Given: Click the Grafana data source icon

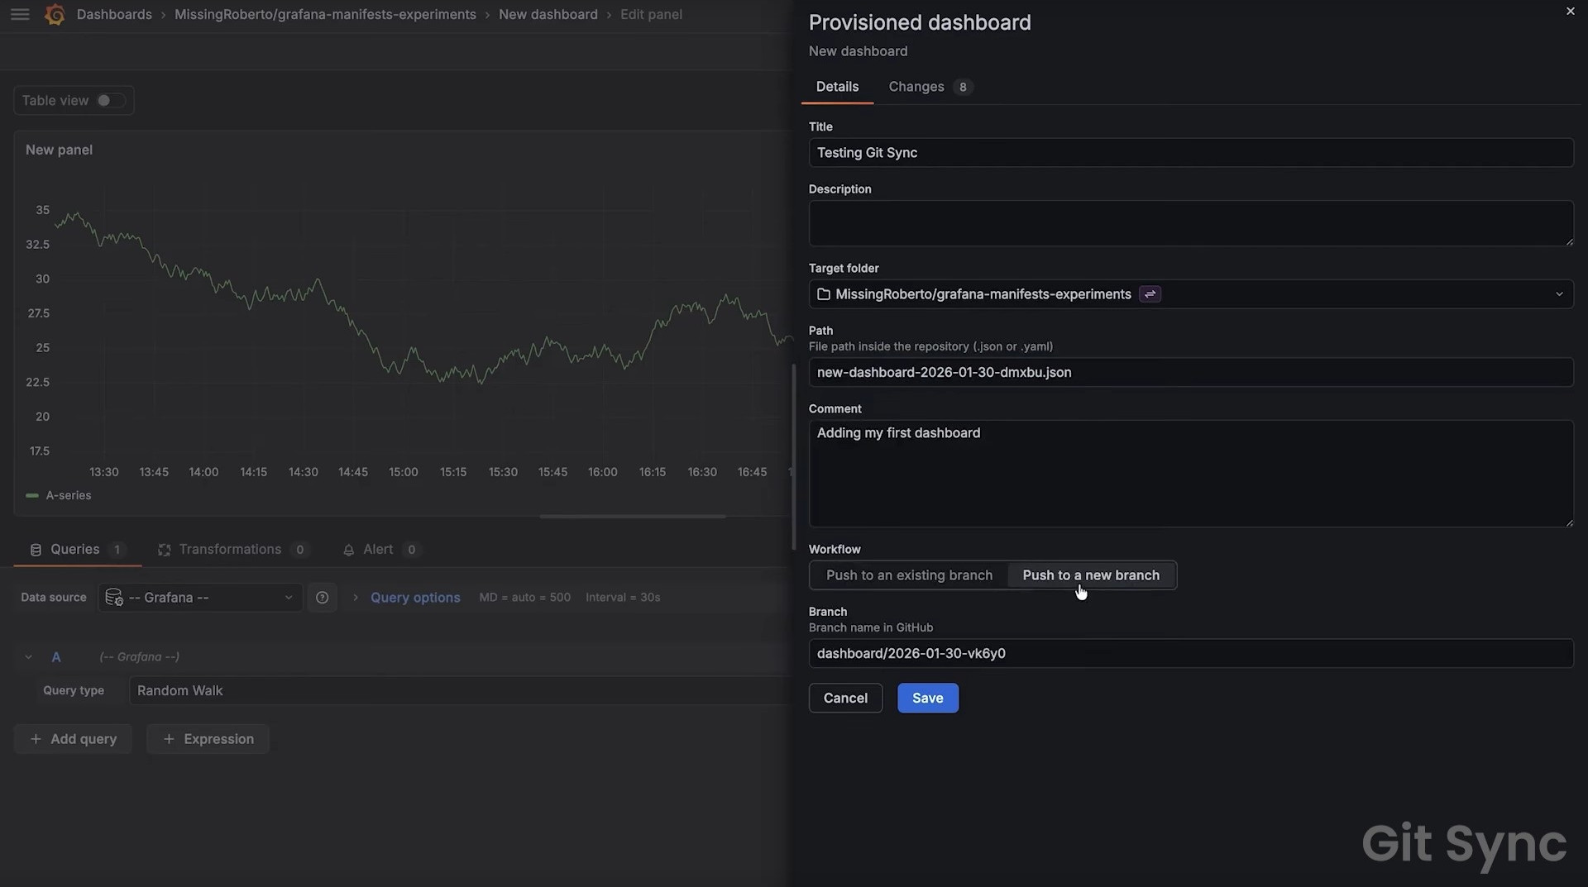Looking at the screenshot, I should click(114, 598).
